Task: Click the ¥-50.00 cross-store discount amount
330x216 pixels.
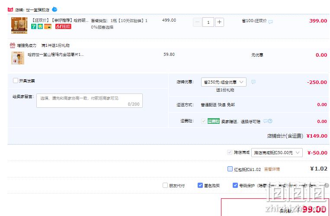Action: 317,153
